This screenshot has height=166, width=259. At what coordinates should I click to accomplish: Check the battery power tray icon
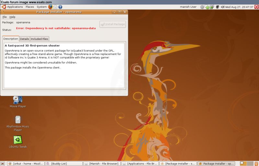click(x=212, y=7)
